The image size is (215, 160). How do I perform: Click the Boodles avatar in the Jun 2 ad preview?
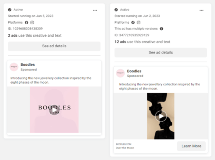coord(120,73)
